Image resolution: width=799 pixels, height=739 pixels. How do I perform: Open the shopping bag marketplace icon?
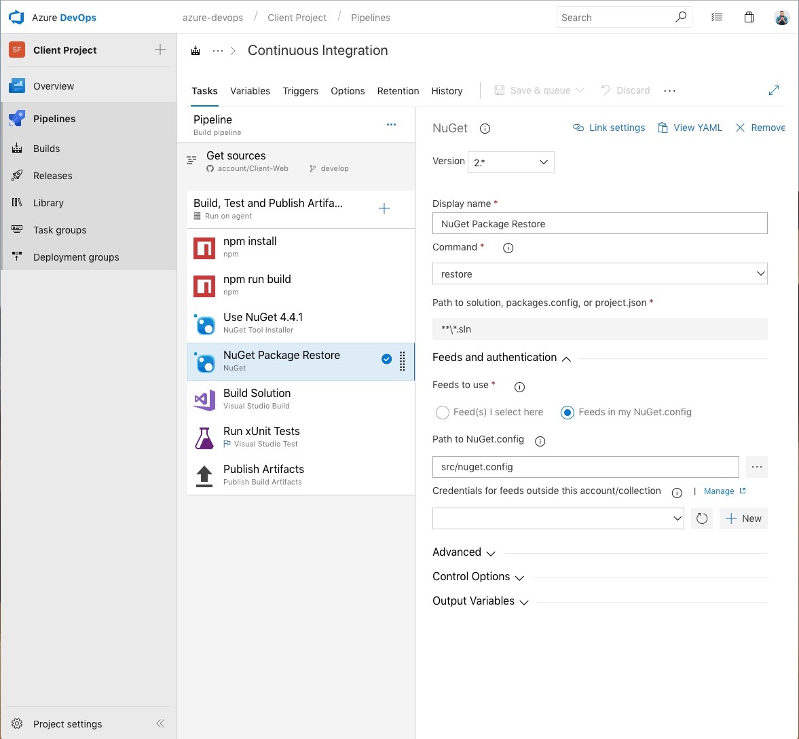(749, 18)
